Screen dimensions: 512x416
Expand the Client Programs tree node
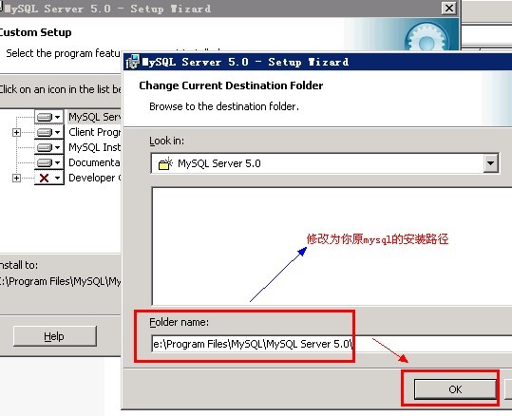(x=16, y=132)
